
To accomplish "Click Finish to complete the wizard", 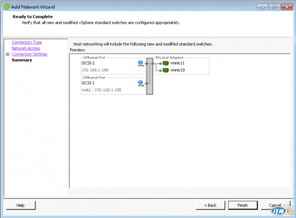I will (x=243, y=205).
